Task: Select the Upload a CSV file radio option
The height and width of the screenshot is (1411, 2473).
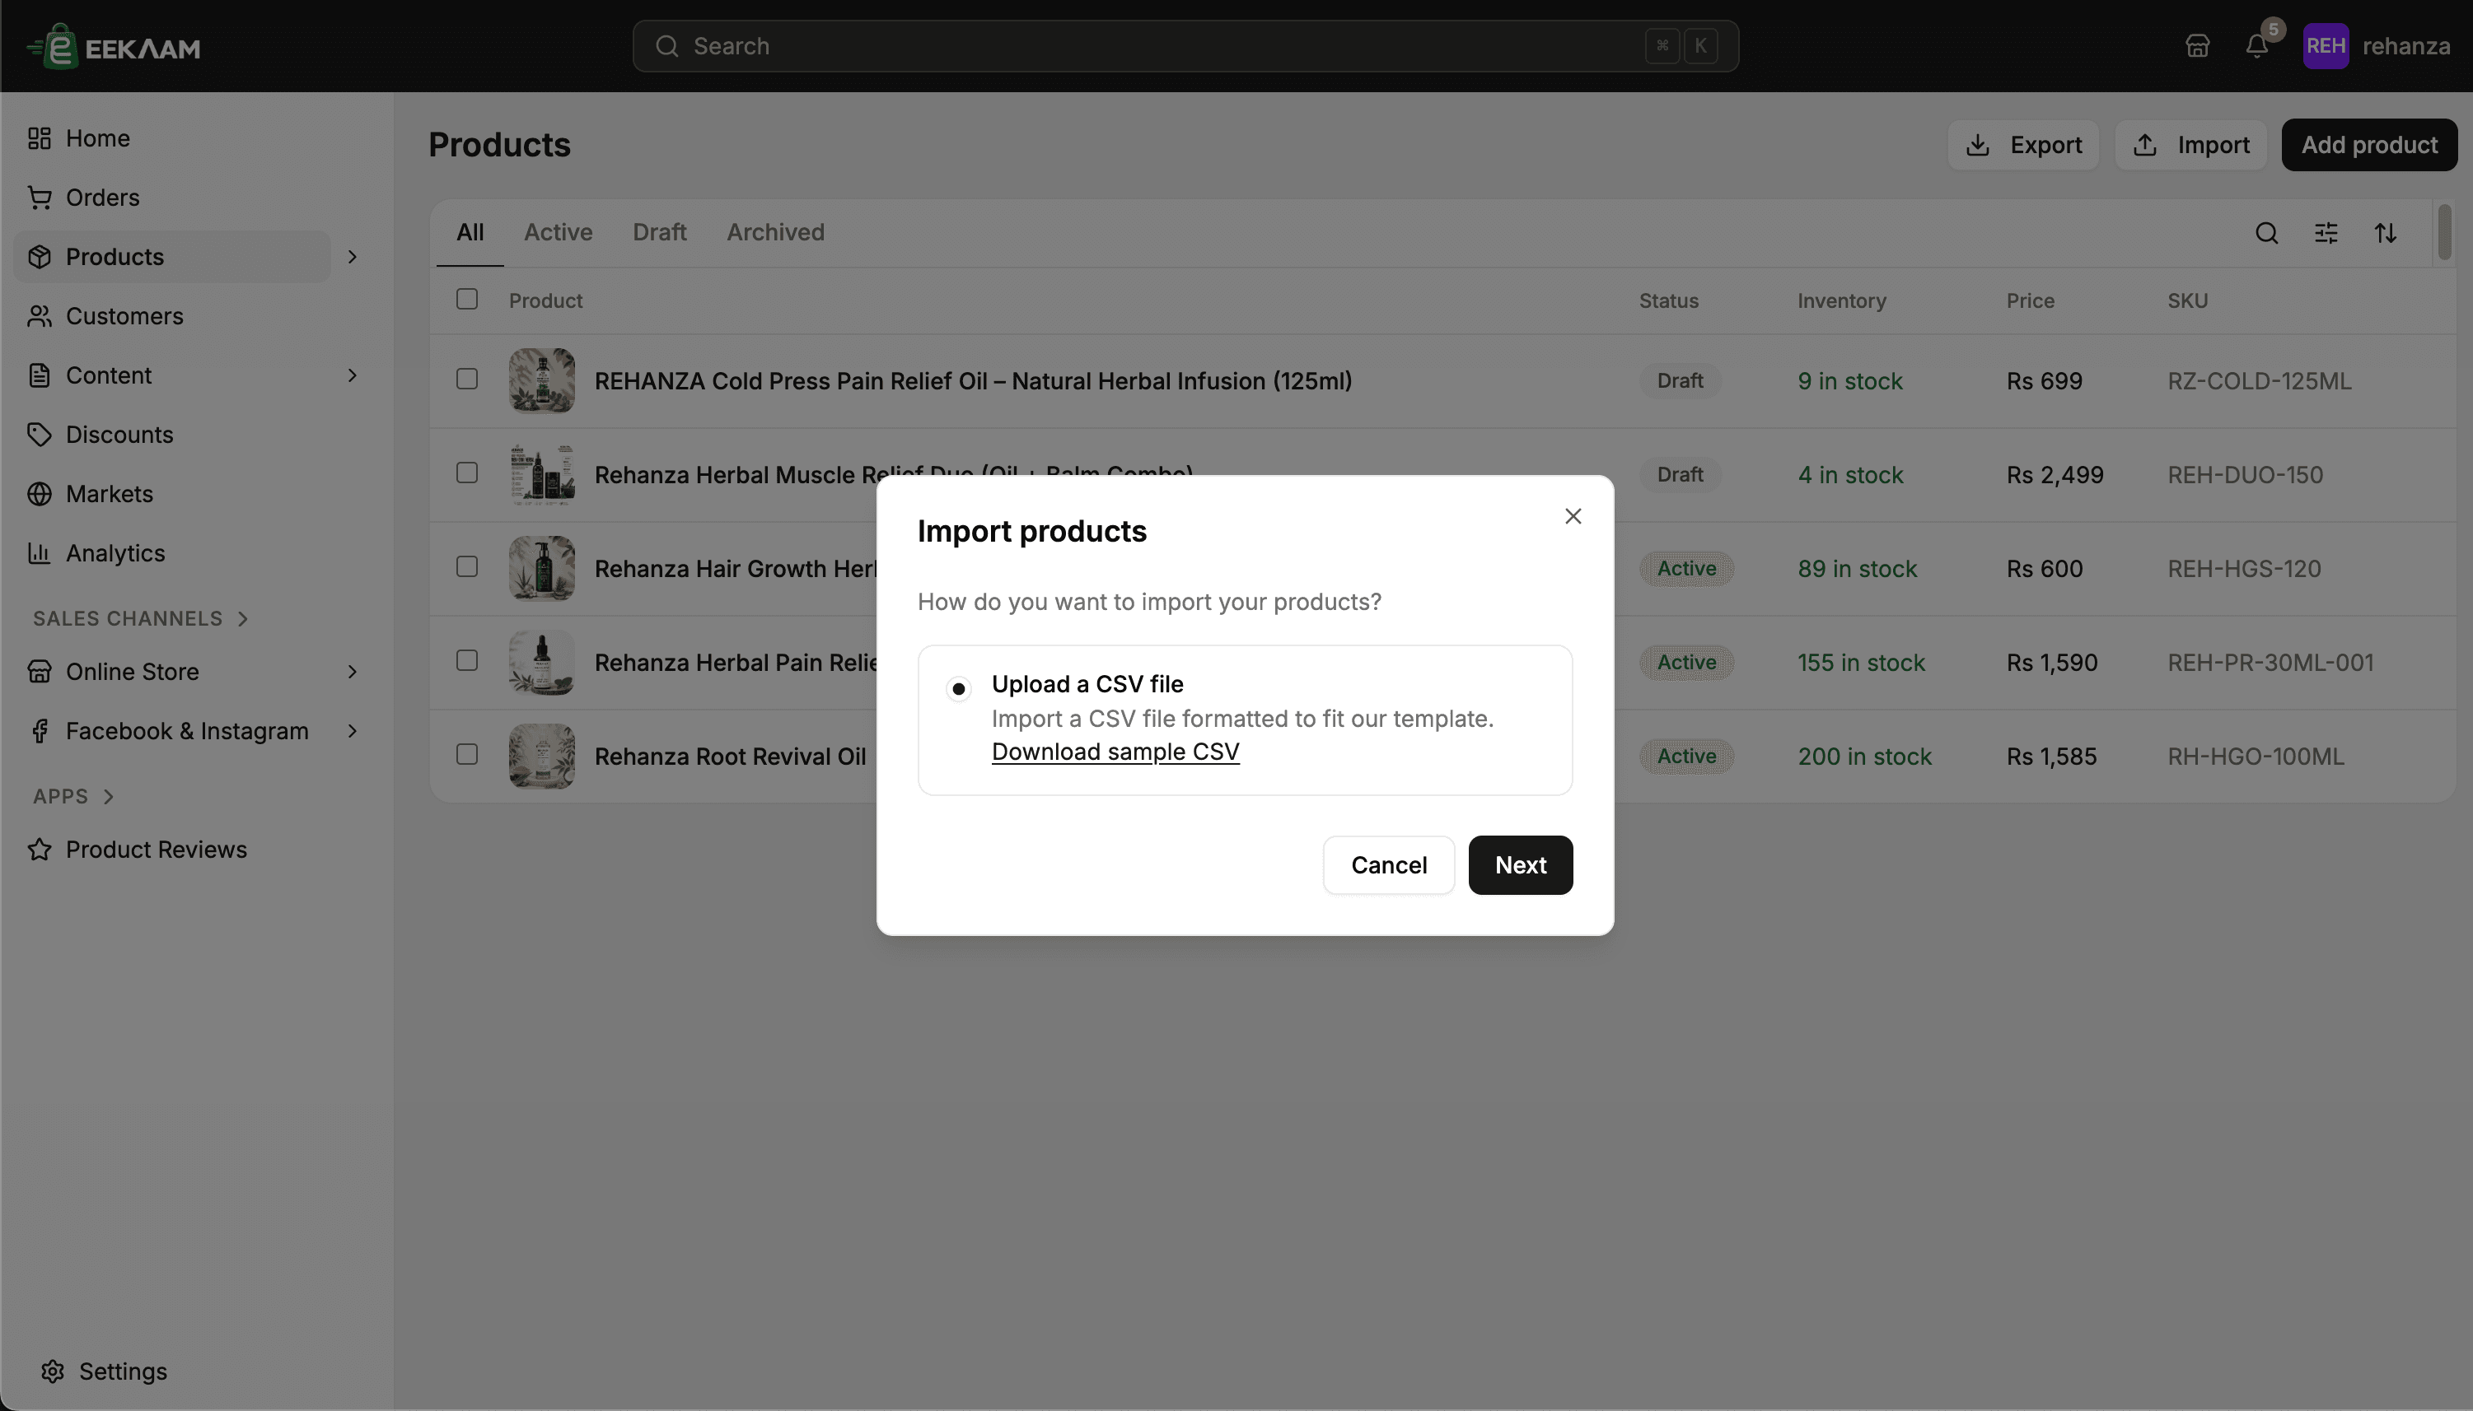Action: click(958, 689)
